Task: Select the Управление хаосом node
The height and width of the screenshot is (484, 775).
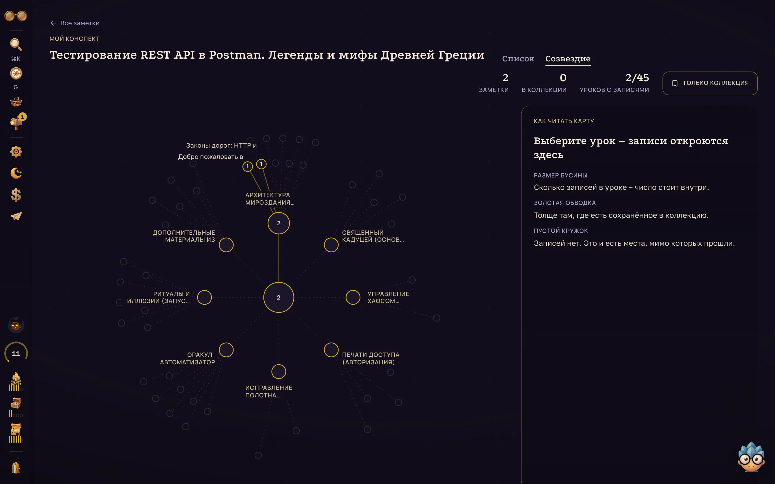Action: point(353,297)
